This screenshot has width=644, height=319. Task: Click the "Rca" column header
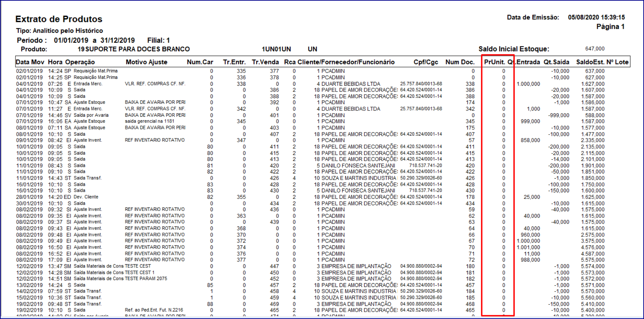coord(290,62)
